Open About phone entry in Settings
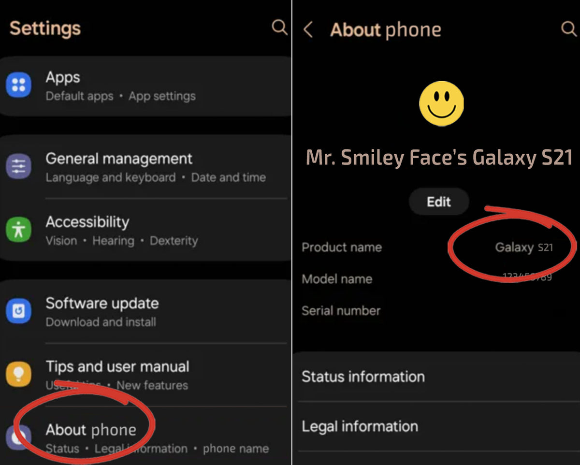 (145, 437)
